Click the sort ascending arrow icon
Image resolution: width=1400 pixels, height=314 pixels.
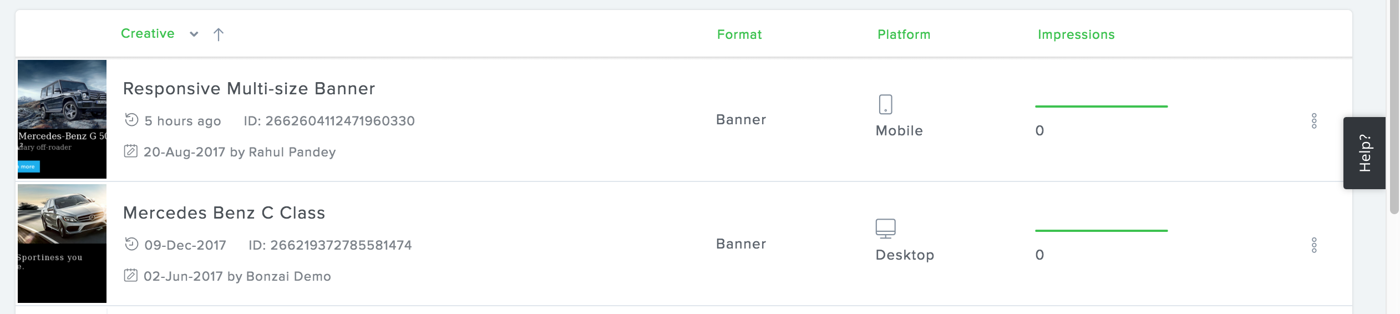(219, 34)
